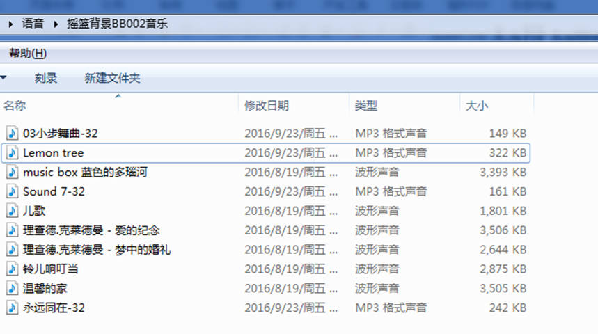Click size value 2,875 KB
598x334 pixels.
[x=503, y=269]
